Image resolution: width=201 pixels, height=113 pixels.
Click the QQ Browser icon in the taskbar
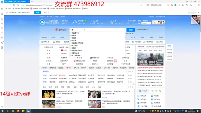[x=28, y=111]
